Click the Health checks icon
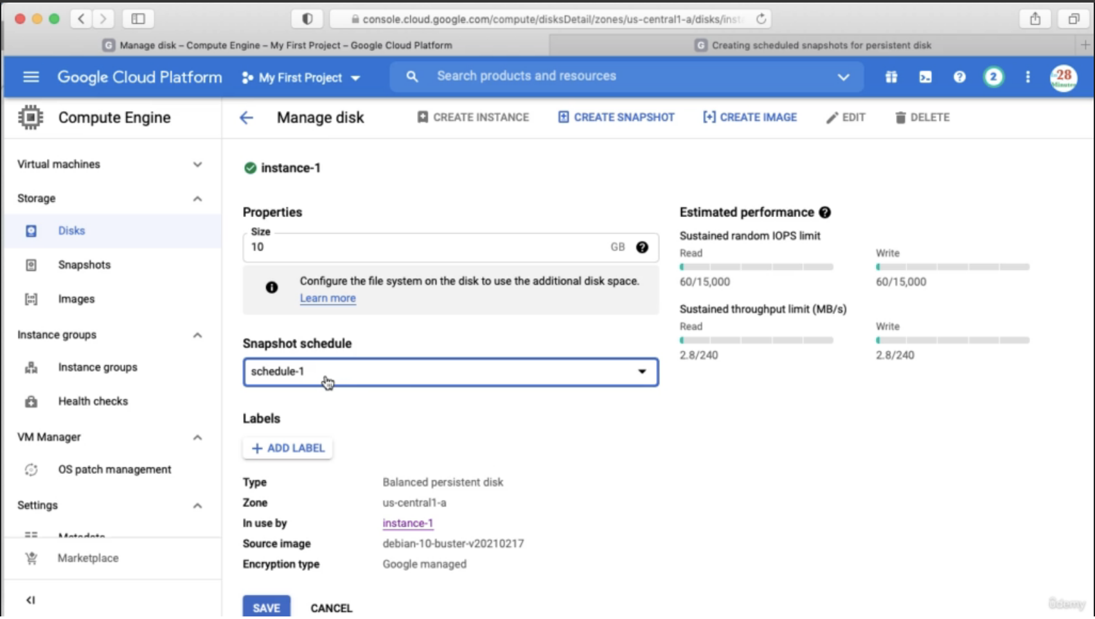The width and height of the screenshot is (1095, 619). [x=31, y=401]
